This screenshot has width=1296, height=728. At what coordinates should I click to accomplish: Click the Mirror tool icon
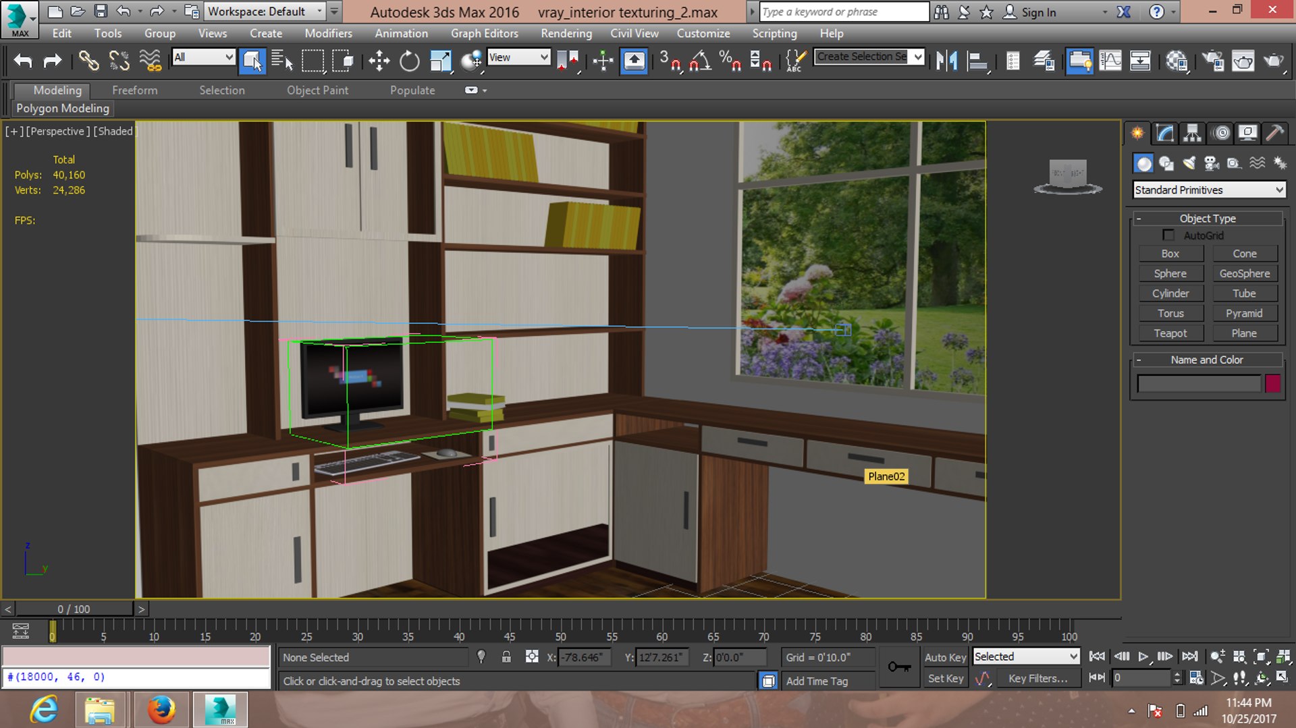(946, 61)
